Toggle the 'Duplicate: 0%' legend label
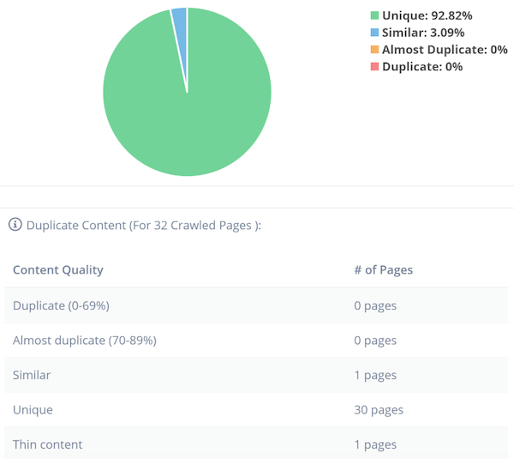 click(x=422, y=67)
